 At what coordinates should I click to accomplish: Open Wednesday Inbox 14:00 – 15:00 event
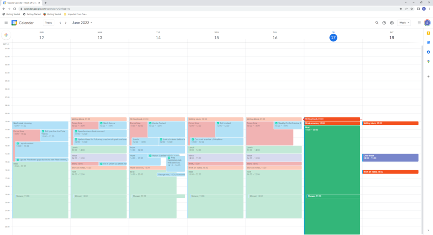coord(215,158)
